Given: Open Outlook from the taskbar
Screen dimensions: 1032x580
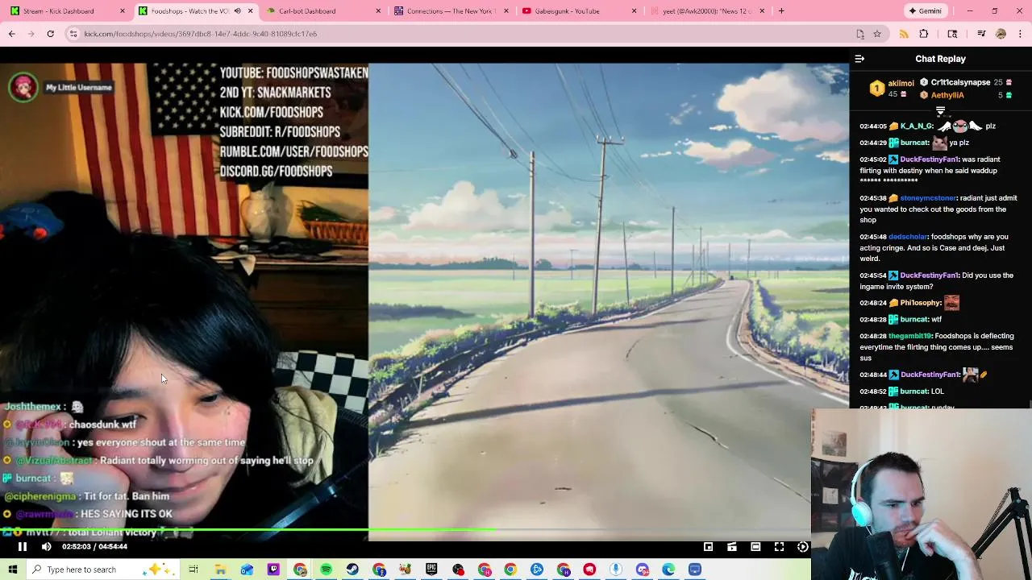Looking at the screenshot, I should (247, 570).
